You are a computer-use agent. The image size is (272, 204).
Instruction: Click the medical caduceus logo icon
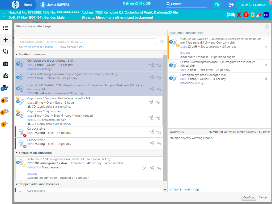click(15, 5)
